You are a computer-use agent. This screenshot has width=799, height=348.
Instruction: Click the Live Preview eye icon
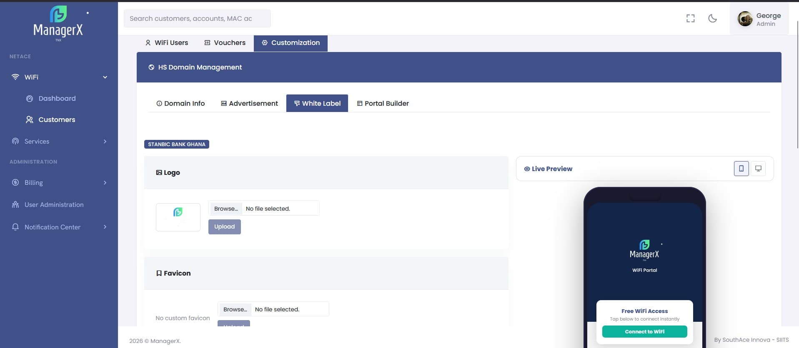pos(527,169)
